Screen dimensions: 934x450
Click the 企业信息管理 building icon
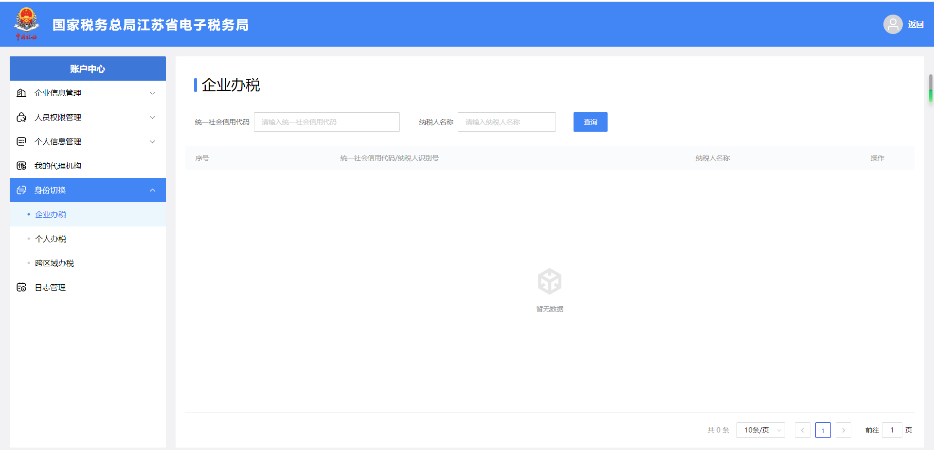coord(21,93)
